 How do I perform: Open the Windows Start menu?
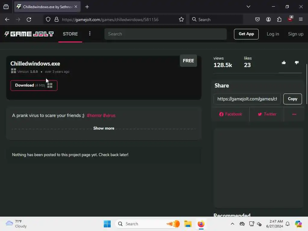(107, 224)
